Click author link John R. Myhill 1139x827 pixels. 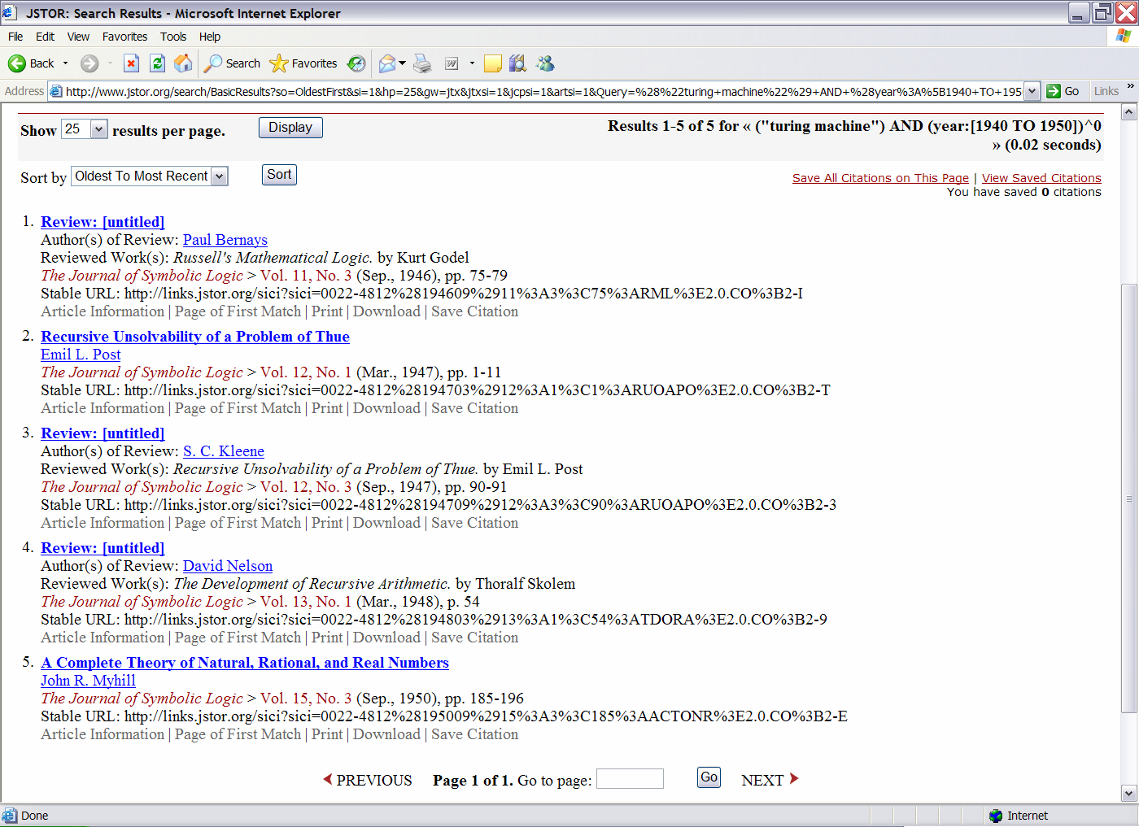pos(88,681)
